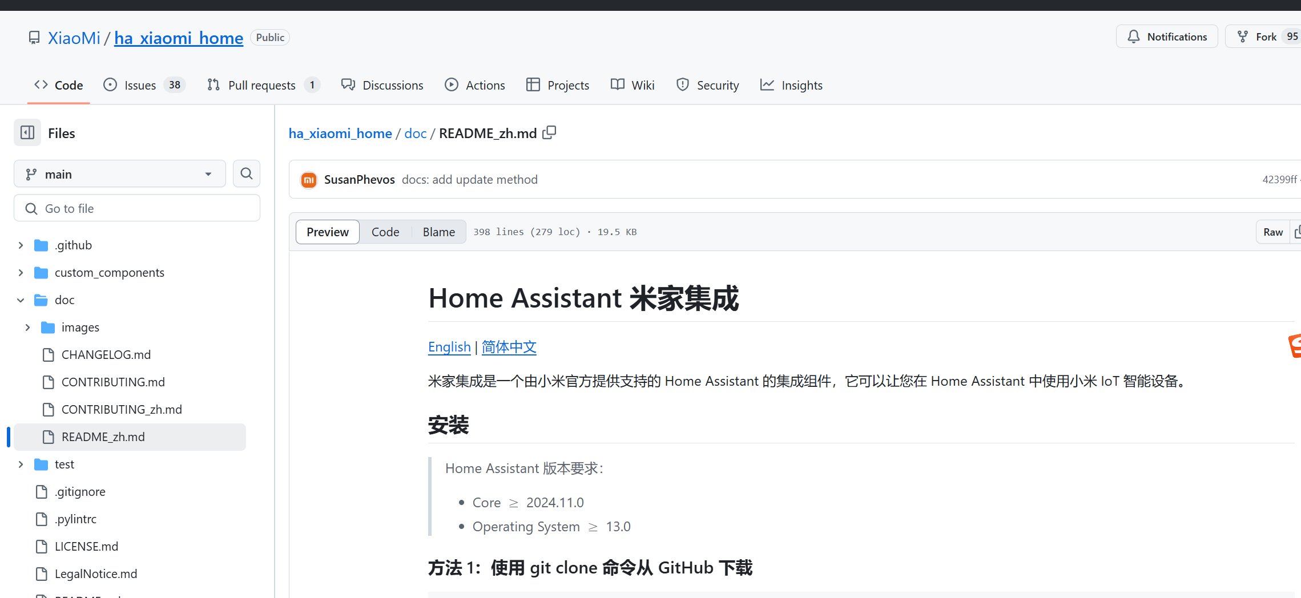Go to the Discussions tab
The width and height of the screenshot is (1301, 598).
point(382,85)
